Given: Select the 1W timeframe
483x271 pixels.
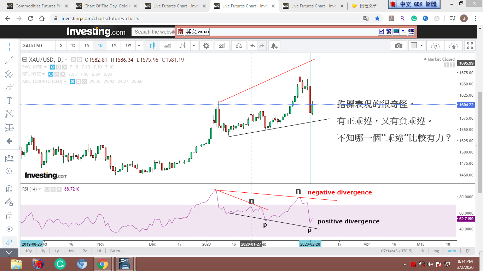Looking at the screenshot, I should coord(128,46).
